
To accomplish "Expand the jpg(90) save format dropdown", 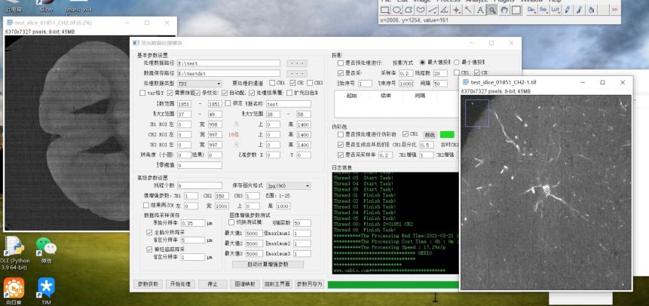I will [x=287, y=185].
